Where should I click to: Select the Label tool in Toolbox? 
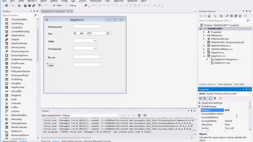coord(14,99)
